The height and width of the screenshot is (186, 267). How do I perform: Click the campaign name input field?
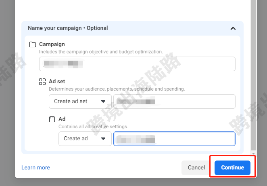coord(137,64)
